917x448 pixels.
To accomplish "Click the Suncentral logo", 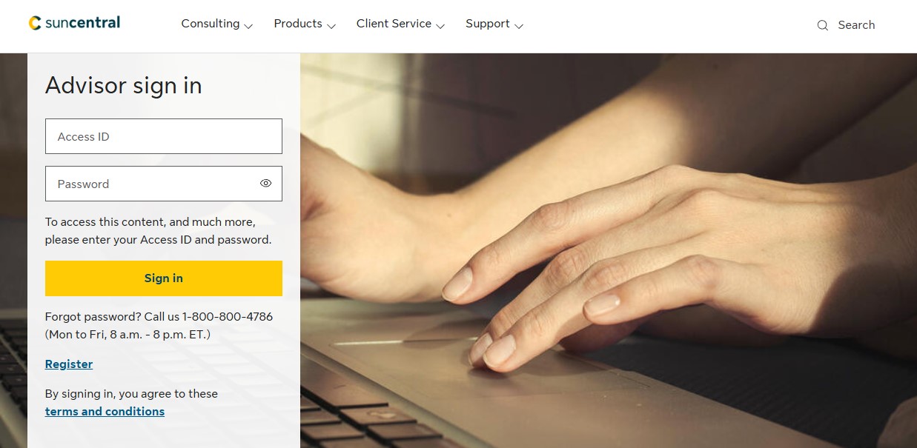I will [x=74, y=23].
